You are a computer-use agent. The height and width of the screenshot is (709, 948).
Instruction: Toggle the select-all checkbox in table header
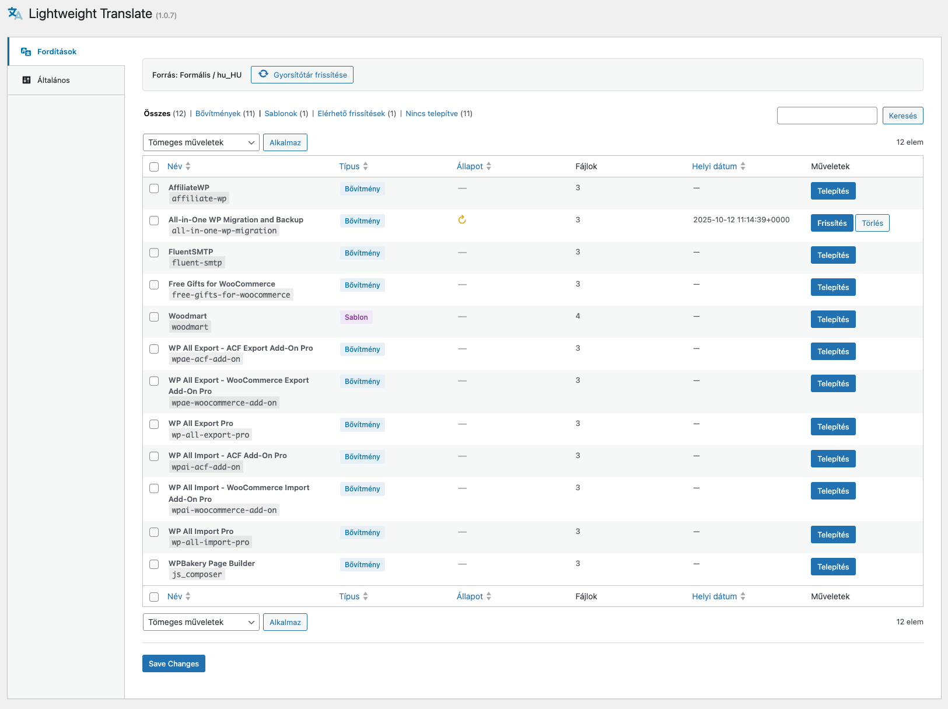(154, 167)
